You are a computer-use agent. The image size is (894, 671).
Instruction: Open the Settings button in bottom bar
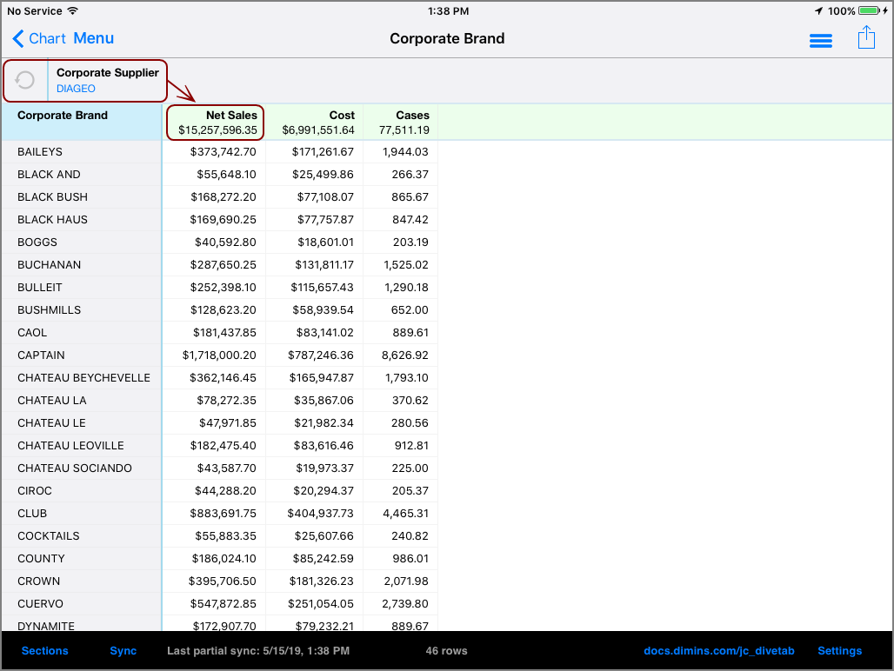click(x=839, y=651)
